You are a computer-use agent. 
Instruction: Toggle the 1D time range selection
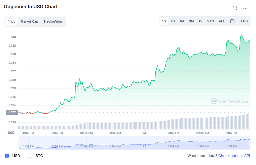(164, 21)
